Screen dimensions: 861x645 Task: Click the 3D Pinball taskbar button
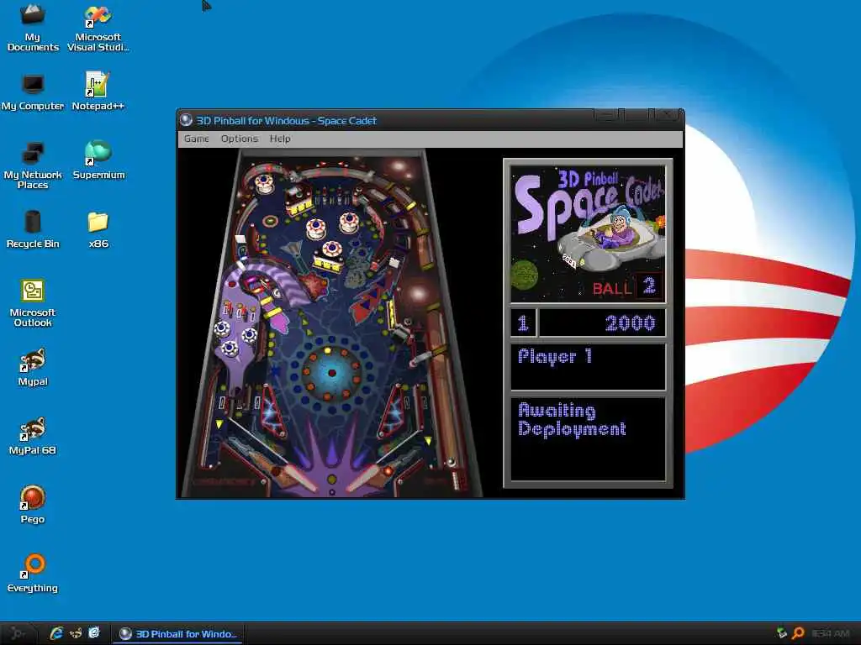[x=178, y=633]
